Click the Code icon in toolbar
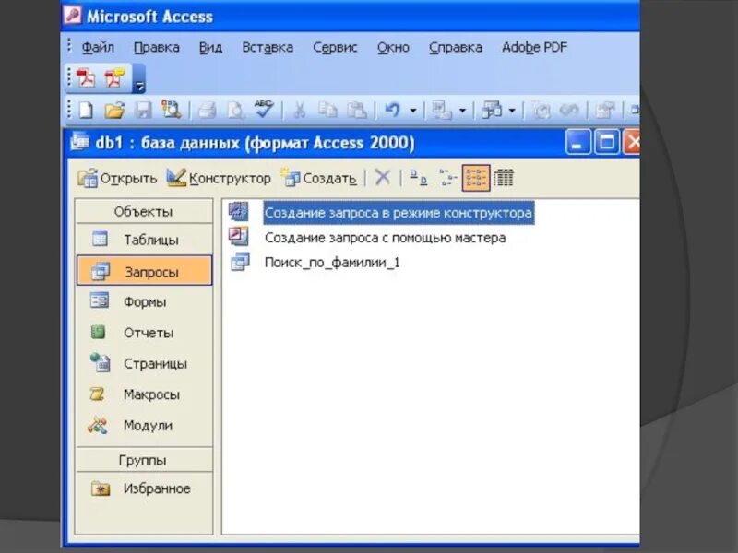This screenshot has width=738, height=553. 542,111
